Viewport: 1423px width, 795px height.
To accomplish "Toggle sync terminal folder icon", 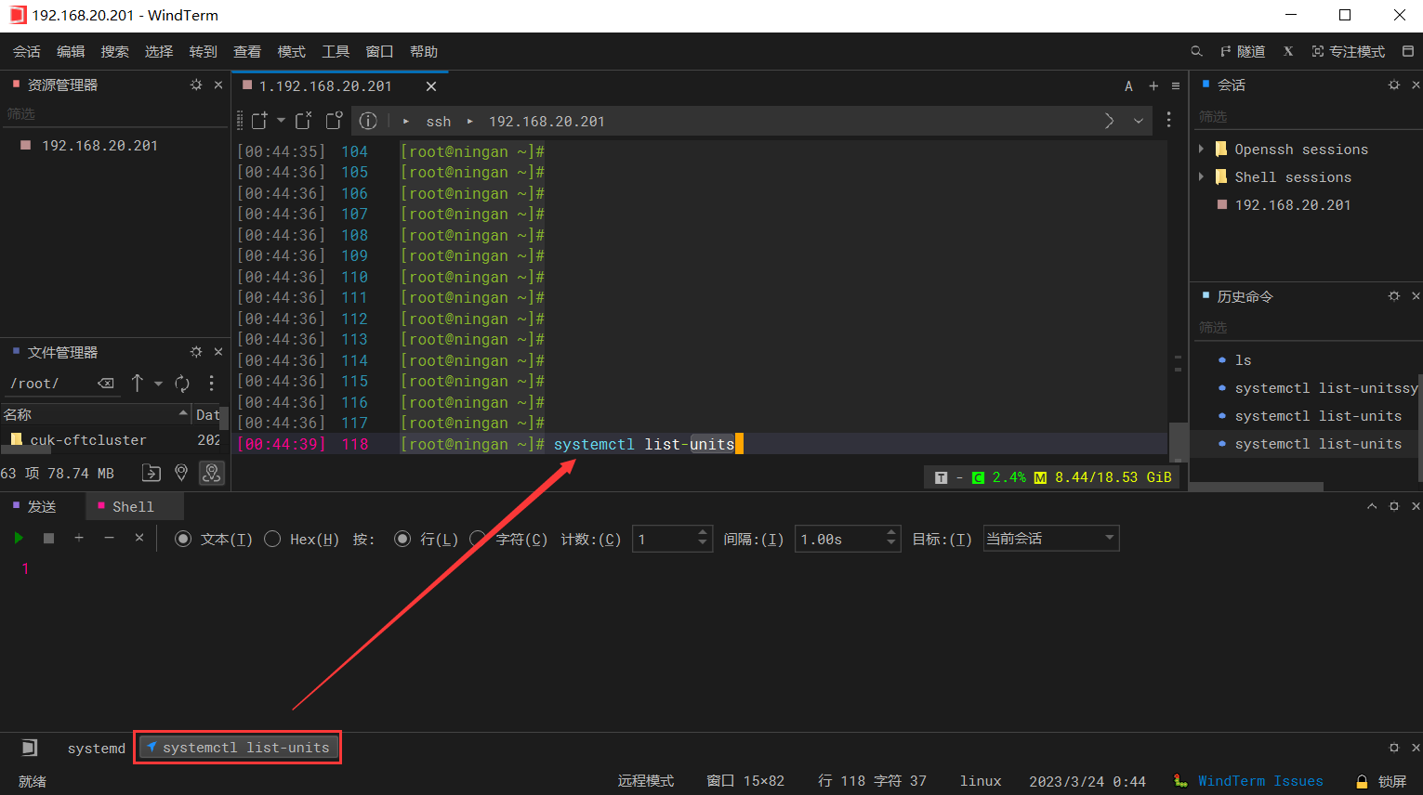I will click(212, 473).
